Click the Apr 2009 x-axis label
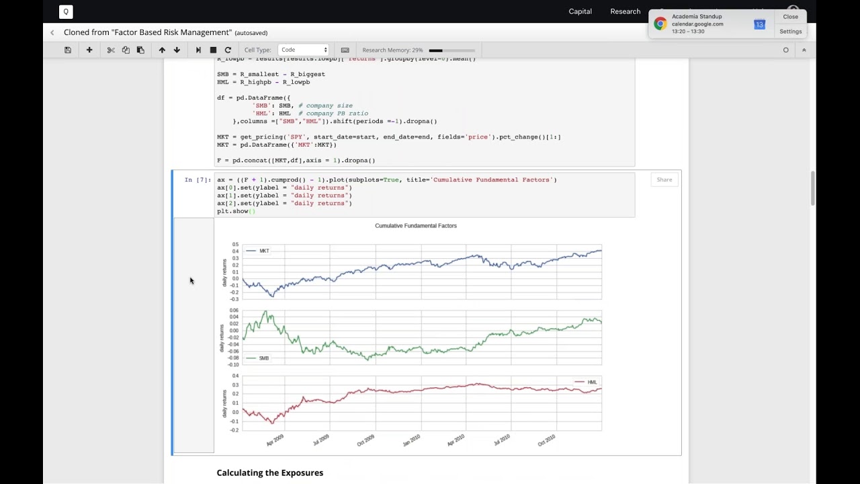The height and width of the screenshot is (484, 860). coord(275,440)
